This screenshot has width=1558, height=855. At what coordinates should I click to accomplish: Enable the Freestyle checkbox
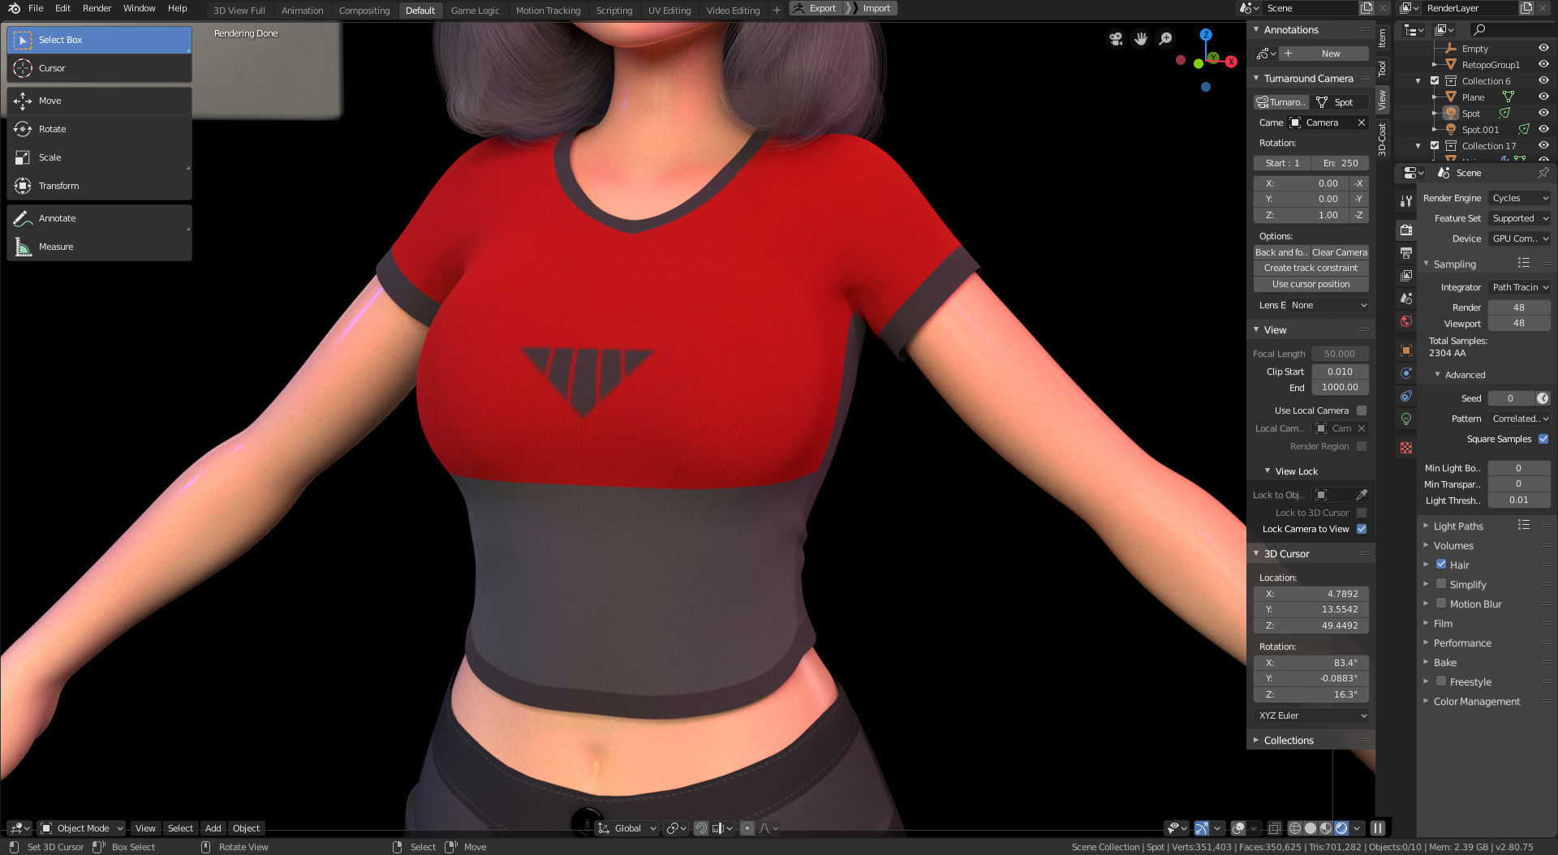point(1441,681)
